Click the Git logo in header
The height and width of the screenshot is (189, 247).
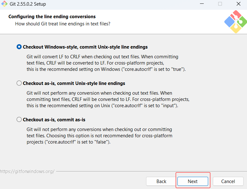(236, 22)
